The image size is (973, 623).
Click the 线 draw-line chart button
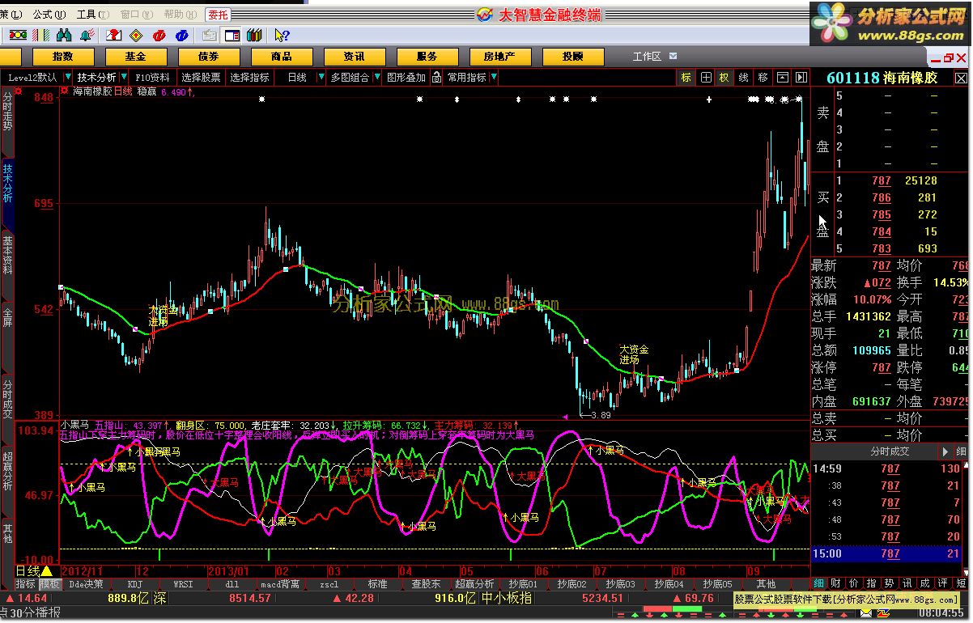(743, 78)
